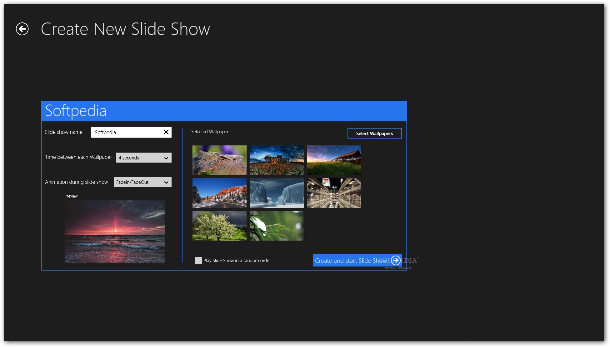
Task: Select the old house in field wallpaper thumbnail
Action: (277, 160)
